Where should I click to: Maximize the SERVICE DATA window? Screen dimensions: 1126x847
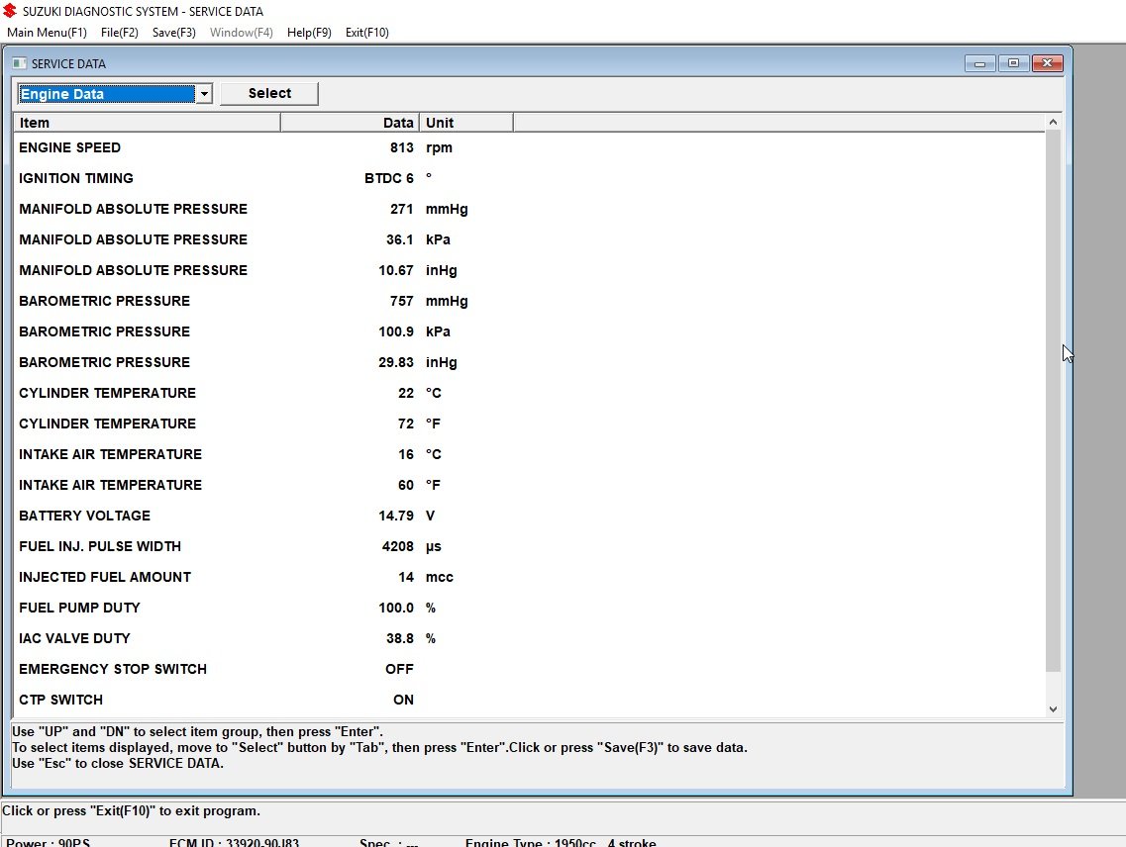click(x=1013, y=64)
